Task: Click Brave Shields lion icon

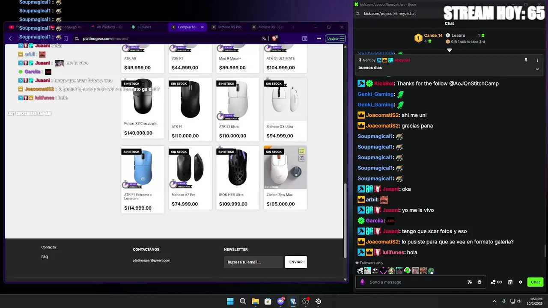Action: click(275, 38)
